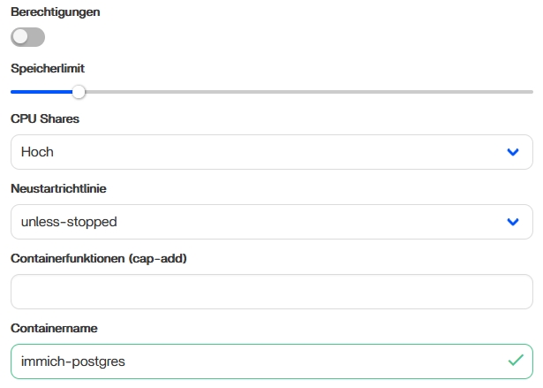Select the Hoch value text
Viewport: 543px width, 388px height.
pyautogui.click(x=37, y=152)
